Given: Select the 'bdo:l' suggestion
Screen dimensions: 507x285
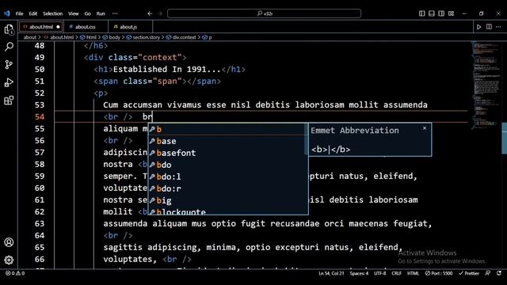Looking at the screenshot, I should 227,177.
